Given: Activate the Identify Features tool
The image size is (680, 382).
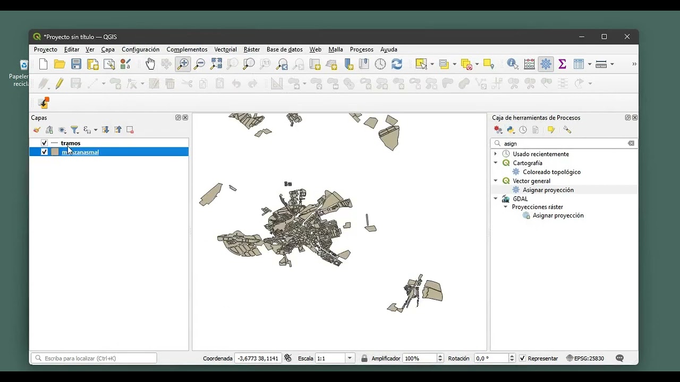Looking at the screenshot, I should point(513,64).
